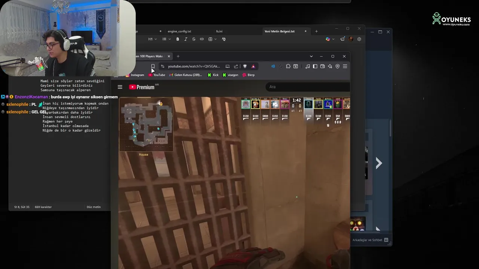Viewport: 479px width, 269px height.
Task: Open the Brave Shields lion icon
Action: click(x=245, y=67)
